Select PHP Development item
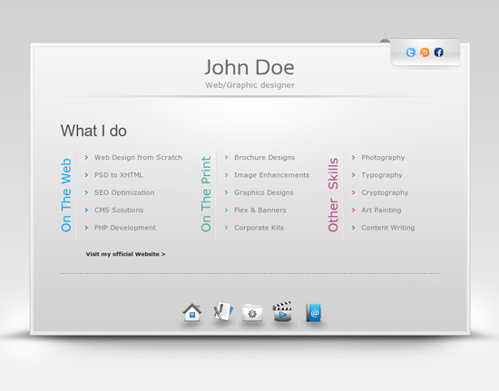Screen dimensions: 499x391 pyautogui.click(x=125, y=228)
